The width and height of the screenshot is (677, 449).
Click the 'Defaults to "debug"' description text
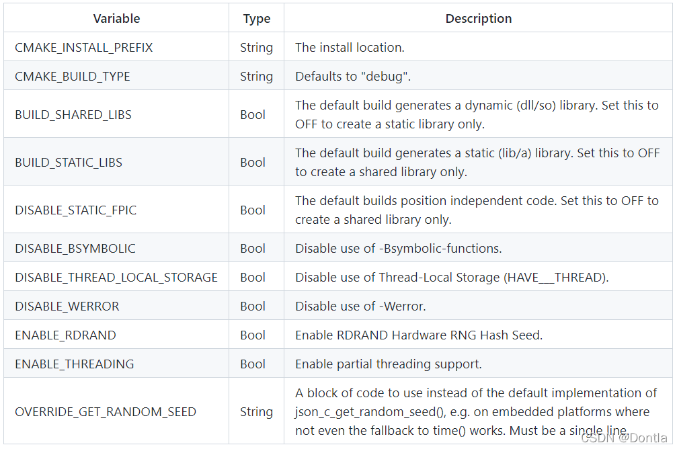point(353,77)
